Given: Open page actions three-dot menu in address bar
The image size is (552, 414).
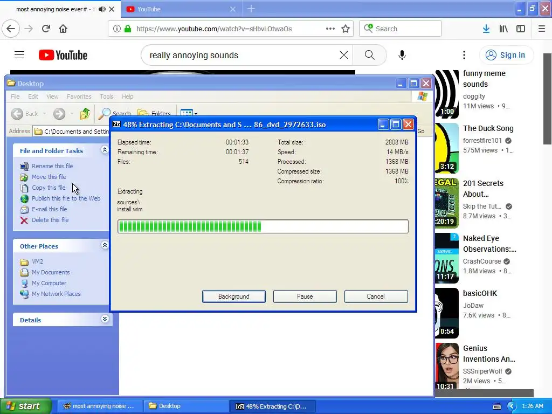Looking at the screenshot, I should tap(330, 29).
